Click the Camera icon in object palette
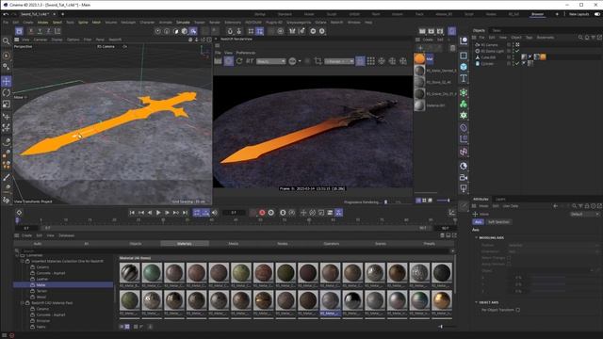The image size is (603, 339). pos(464,177)
